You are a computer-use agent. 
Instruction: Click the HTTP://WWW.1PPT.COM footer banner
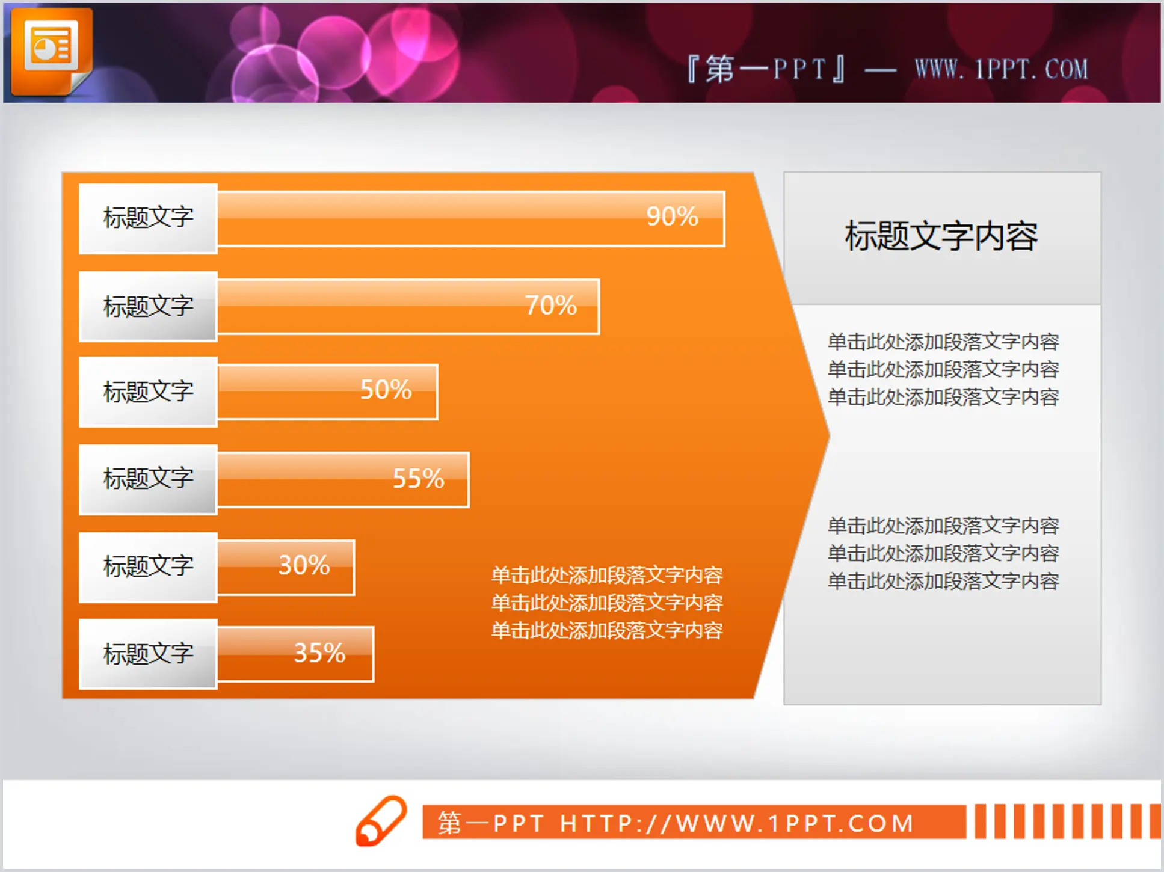point(694,822)
